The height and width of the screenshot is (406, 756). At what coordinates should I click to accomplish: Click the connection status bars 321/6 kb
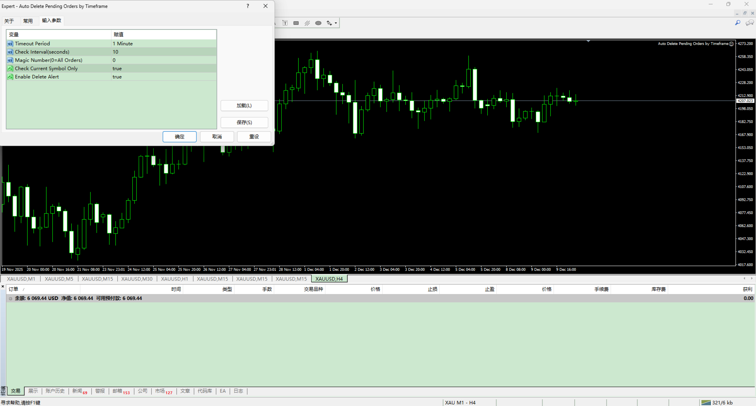pyautogui.click(x=717, y=402)
